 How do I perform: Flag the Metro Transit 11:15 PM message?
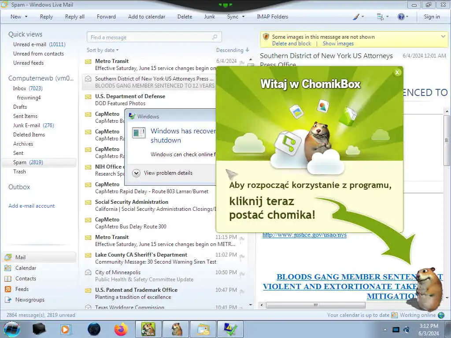pos(242,238)
